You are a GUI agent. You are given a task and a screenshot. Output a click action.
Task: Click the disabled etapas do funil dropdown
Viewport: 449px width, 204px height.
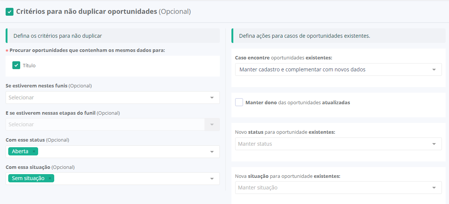pos(112,124)
